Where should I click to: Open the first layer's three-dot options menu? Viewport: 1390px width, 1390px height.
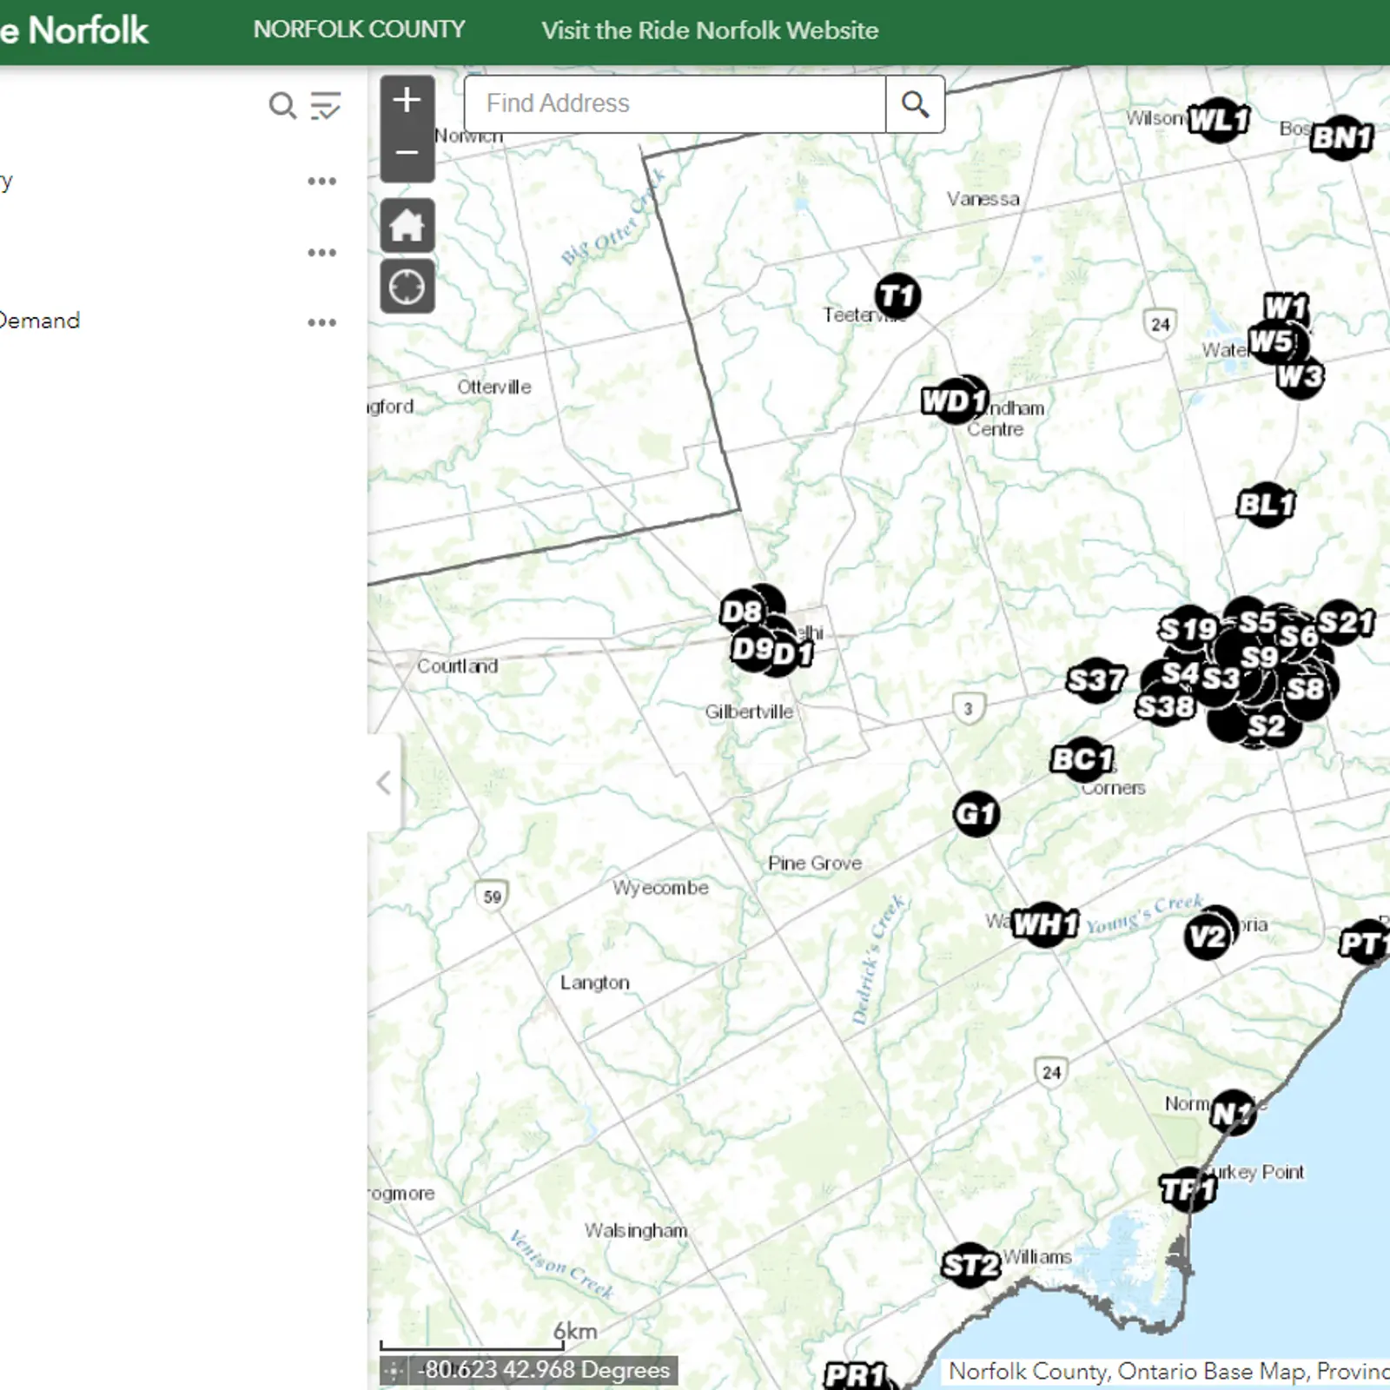[322, 180]
